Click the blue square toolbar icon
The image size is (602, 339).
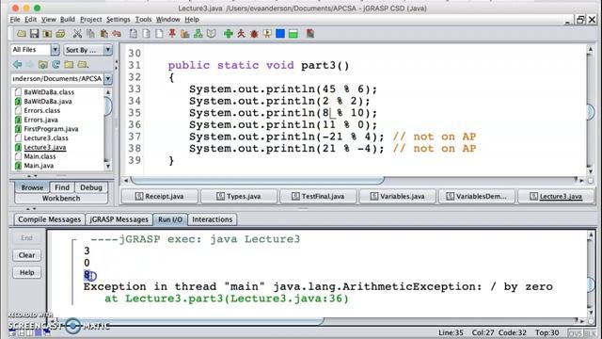coord(280,34)
